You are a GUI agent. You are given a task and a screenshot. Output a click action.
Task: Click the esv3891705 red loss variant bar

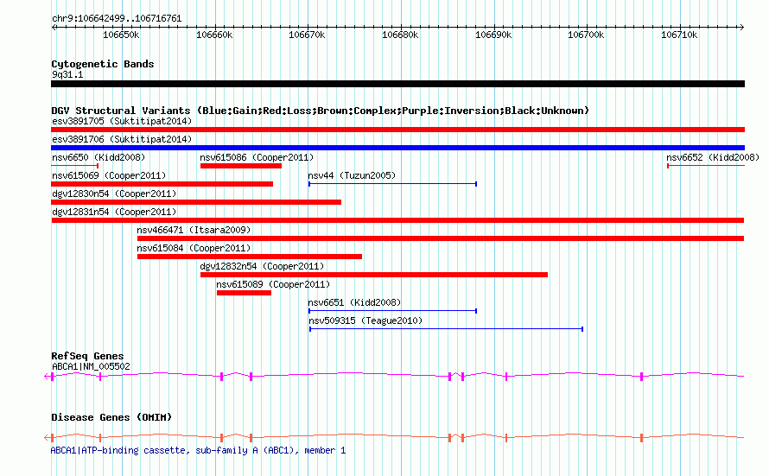click(x=397, y=130)
